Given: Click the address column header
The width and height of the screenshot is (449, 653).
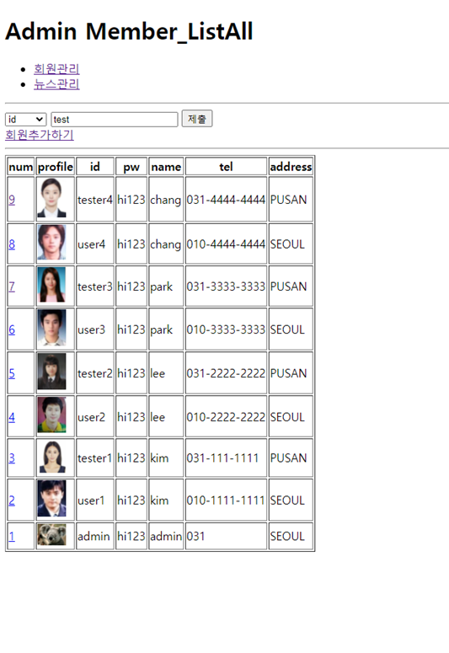Looking at the screenshot, I should (291, 167).
